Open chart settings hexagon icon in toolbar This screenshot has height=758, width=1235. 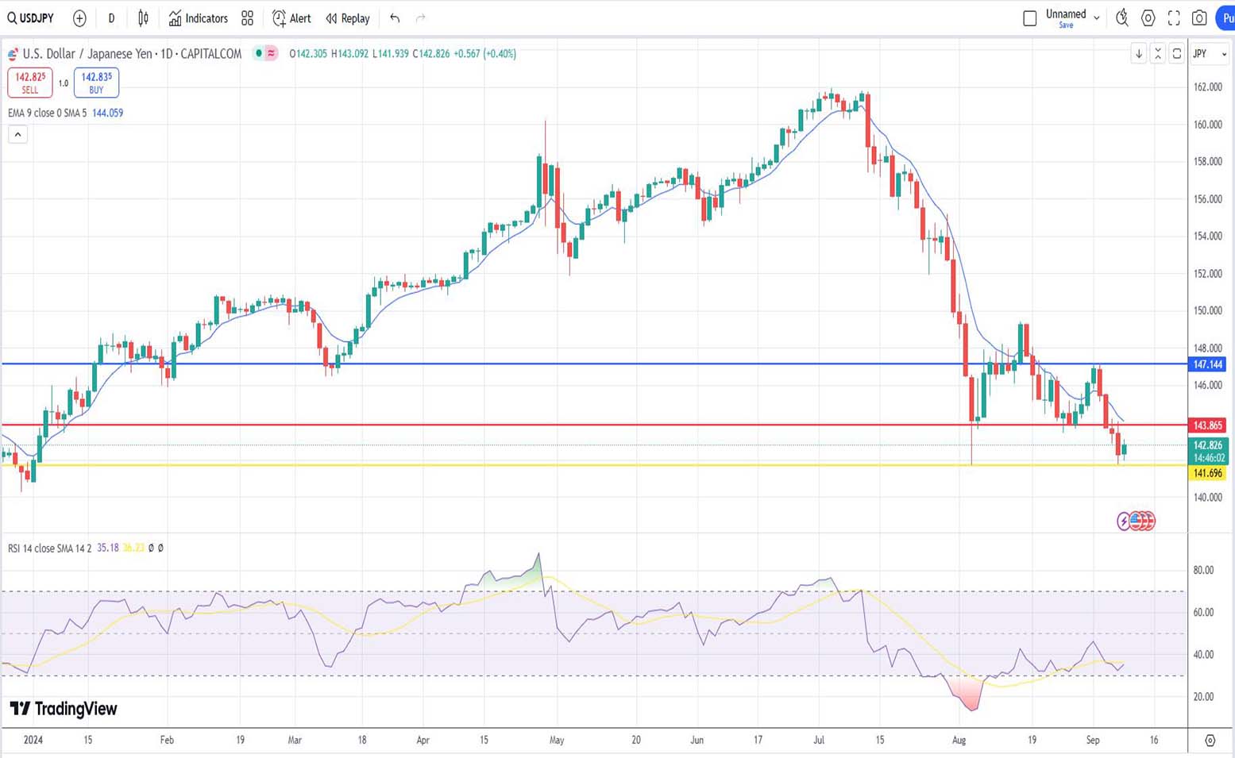tap(1148, 17)
